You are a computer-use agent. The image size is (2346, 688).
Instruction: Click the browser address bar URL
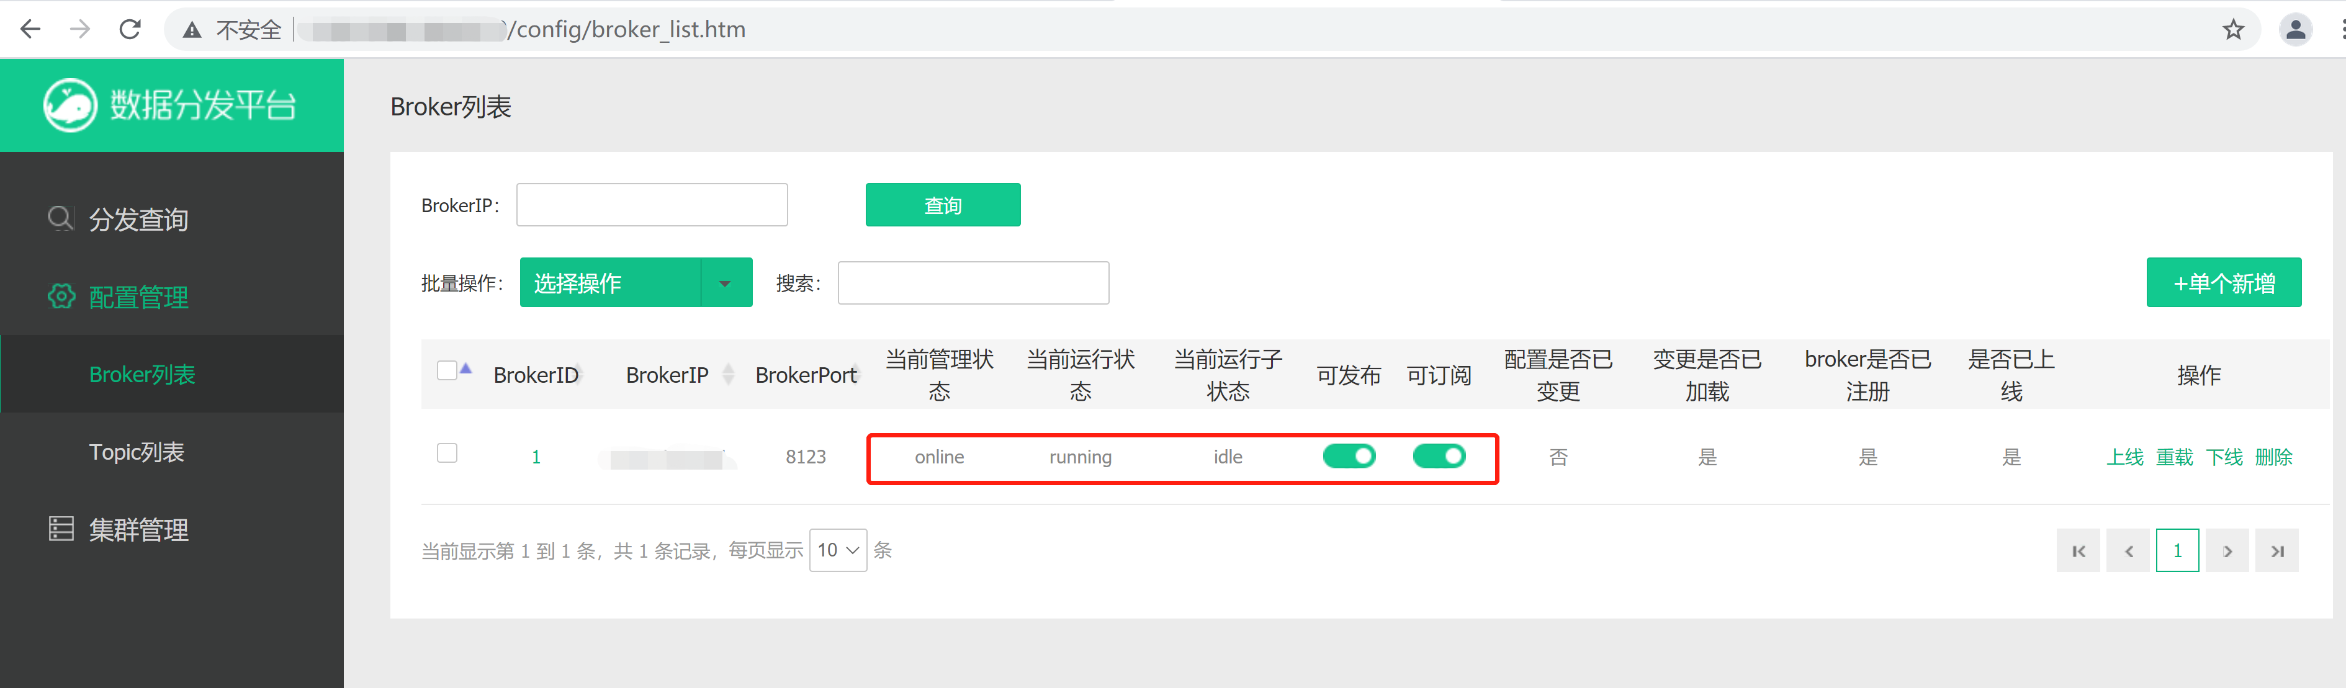(628, 30)
